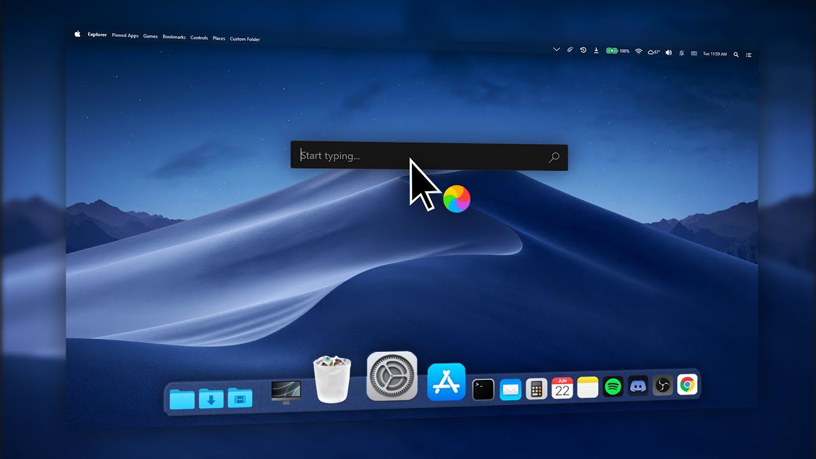
Task: Launch Google Chrome from the dock
Action: [687, 384]
